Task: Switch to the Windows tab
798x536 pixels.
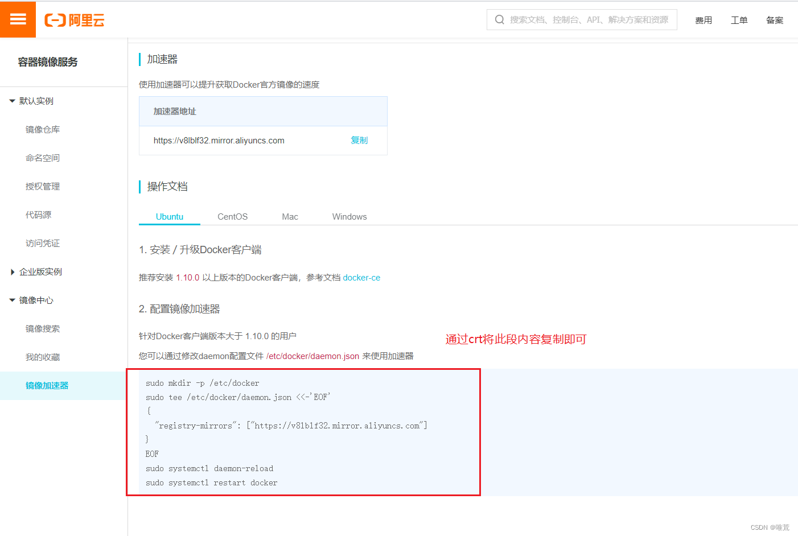Action: click(x=349, y=216)
